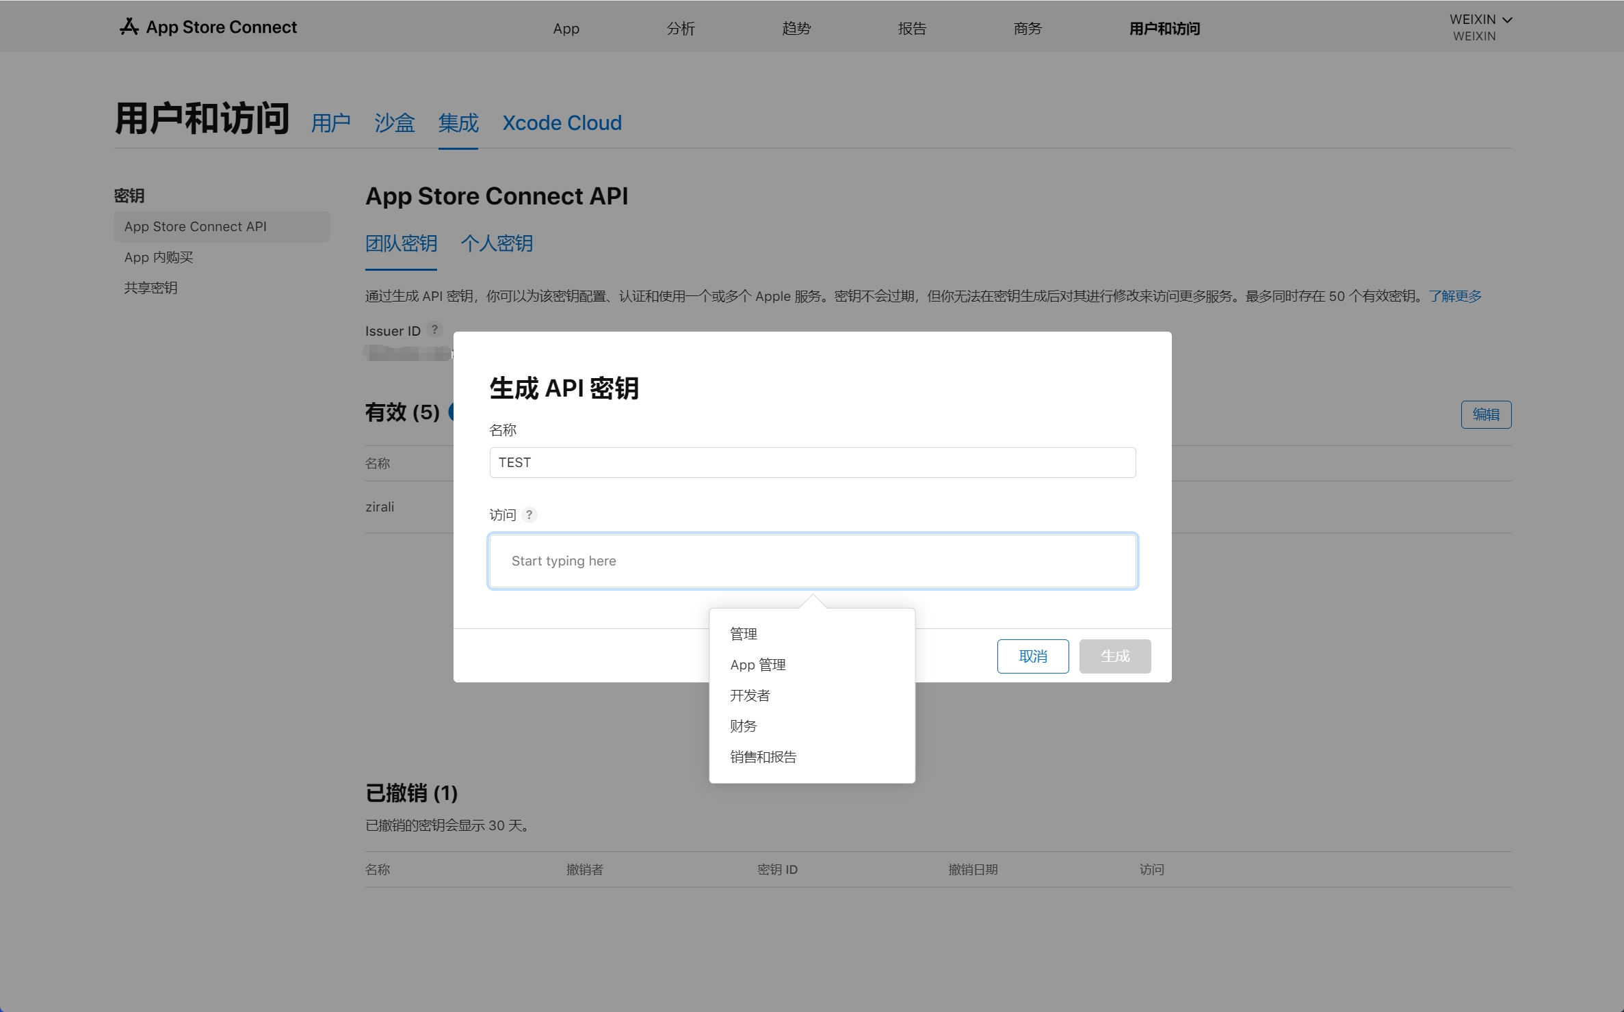Click the App Store Connect logo icon

[x=129, y=27]
